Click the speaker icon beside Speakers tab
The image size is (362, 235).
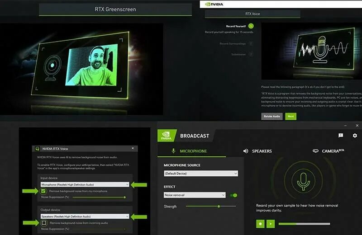[x=246, y=151]
